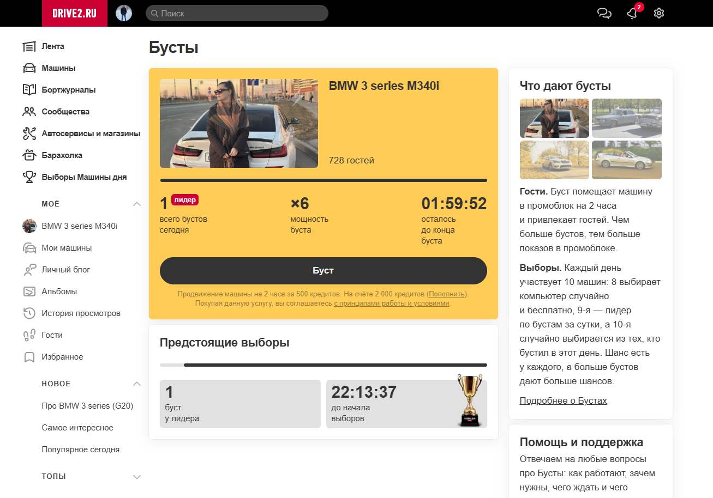The width and height of the screenshot is (713, 498).
Task: Click the upcoming elections progress bar
Action: click(x=323, y=365)
